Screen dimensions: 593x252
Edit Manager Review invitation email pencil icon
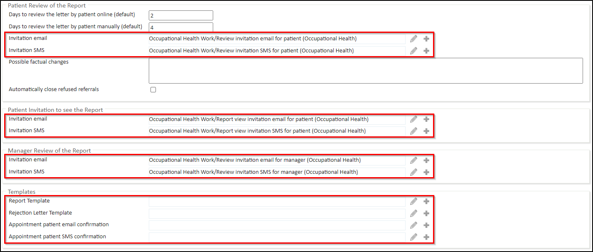[413, 160]
